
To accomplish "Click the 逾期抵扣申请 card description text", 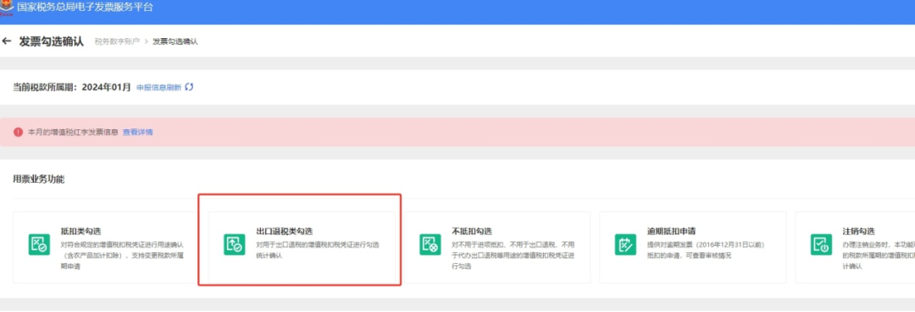I will coord(706,250).
